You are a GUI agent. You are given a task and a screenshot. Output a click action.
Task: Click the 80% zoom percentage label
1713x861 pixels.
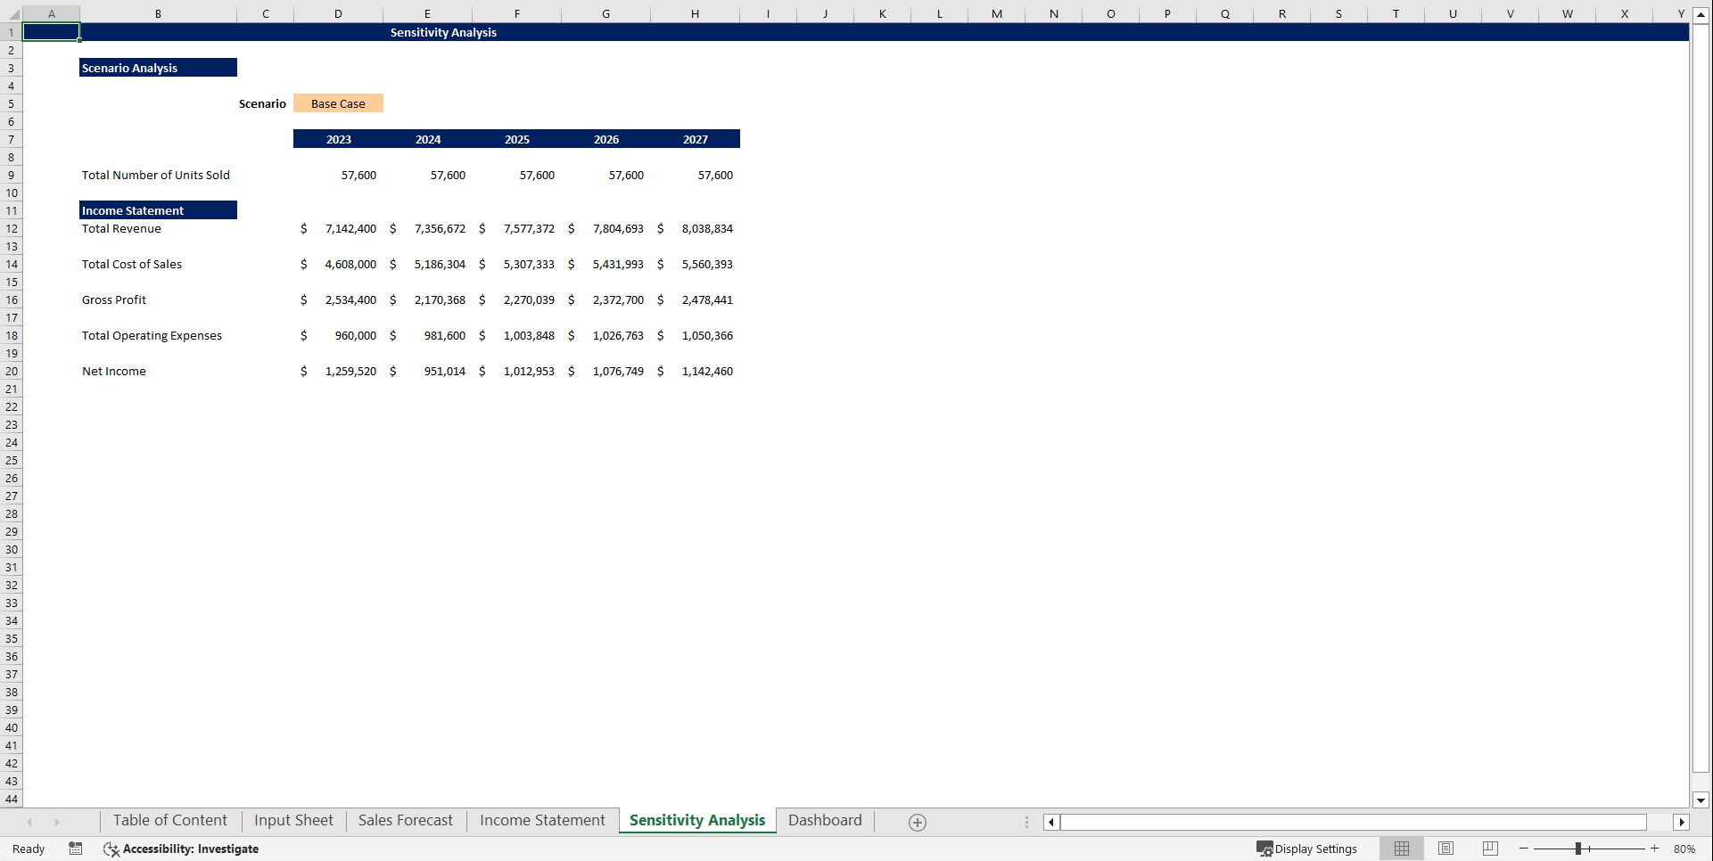(x=1685, y=849)
